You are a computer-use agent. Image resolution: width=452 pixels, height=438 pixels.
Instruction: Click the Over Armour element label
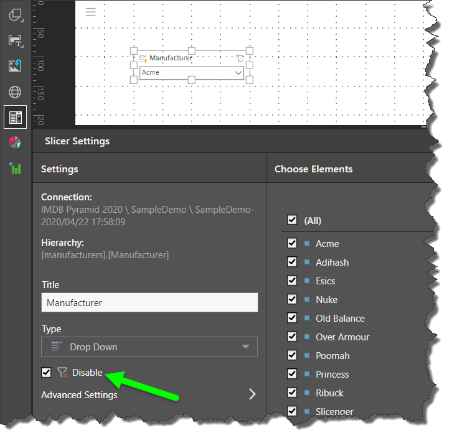coord(342,337)
